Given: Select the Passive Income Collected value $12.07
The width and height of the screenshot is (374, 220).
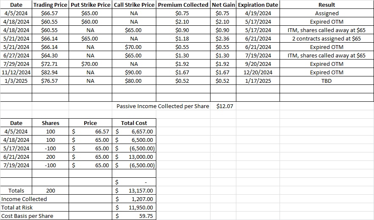Looking at the screenshot, I should click(224, 106).
